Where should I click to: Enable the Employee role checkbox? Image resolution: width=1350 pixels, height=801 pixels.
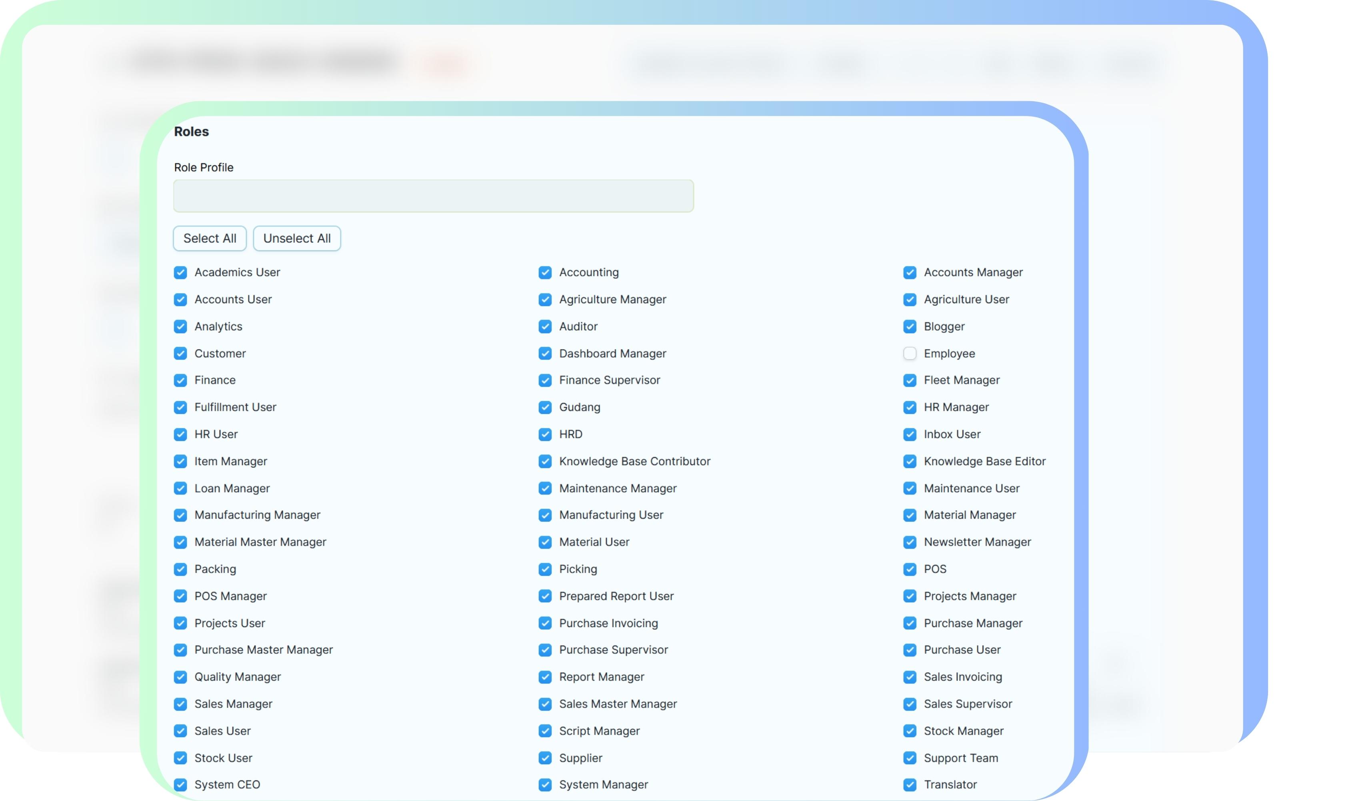pos(910,354)
